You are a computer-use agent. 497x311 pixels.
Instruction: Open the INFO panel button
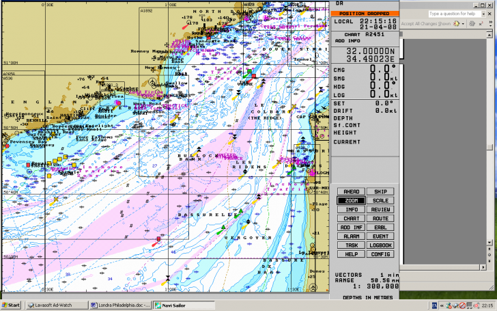[351, 209]
